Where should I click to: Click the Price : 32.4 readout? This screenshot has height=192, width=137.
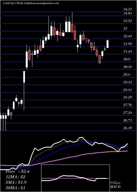[x=17, y=171]
